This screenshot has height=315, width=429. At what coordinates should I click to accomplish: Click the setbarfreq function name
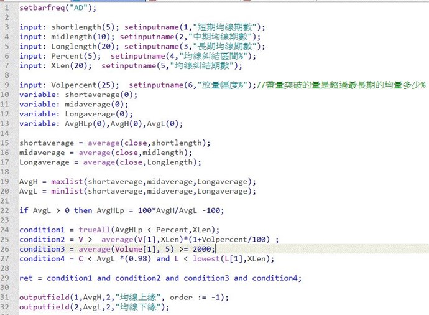[x=45, y=8]
